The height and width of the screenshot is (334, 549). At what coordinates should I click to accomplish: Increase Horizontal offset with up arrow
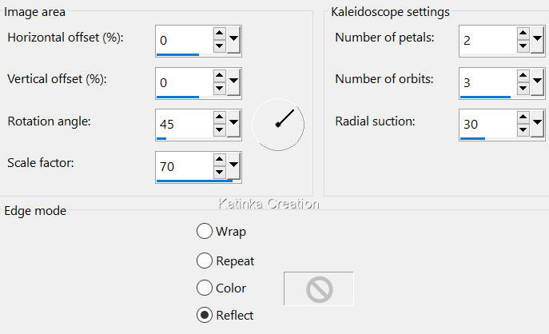click(219, 33)
